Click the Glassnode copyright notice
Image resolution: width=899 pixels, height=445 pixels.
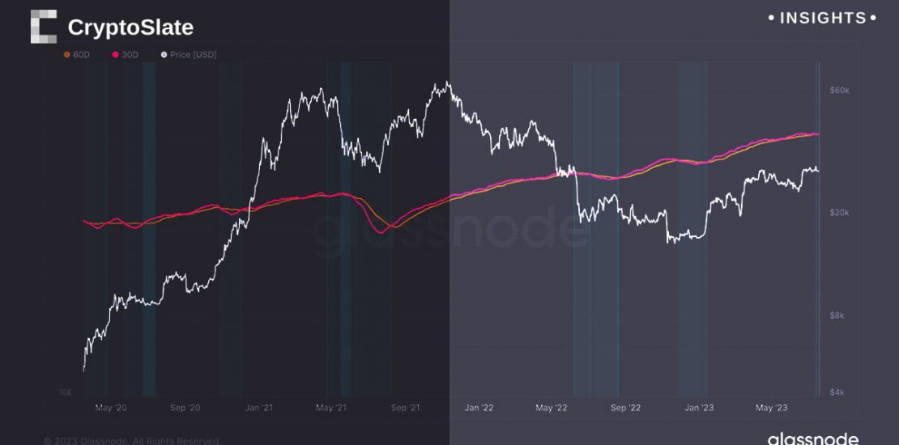coord(131,441)
